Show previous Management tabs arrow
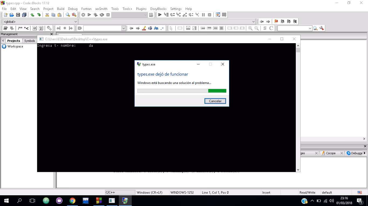This screenshot has width=368, height=206. [x=3, y=41]
